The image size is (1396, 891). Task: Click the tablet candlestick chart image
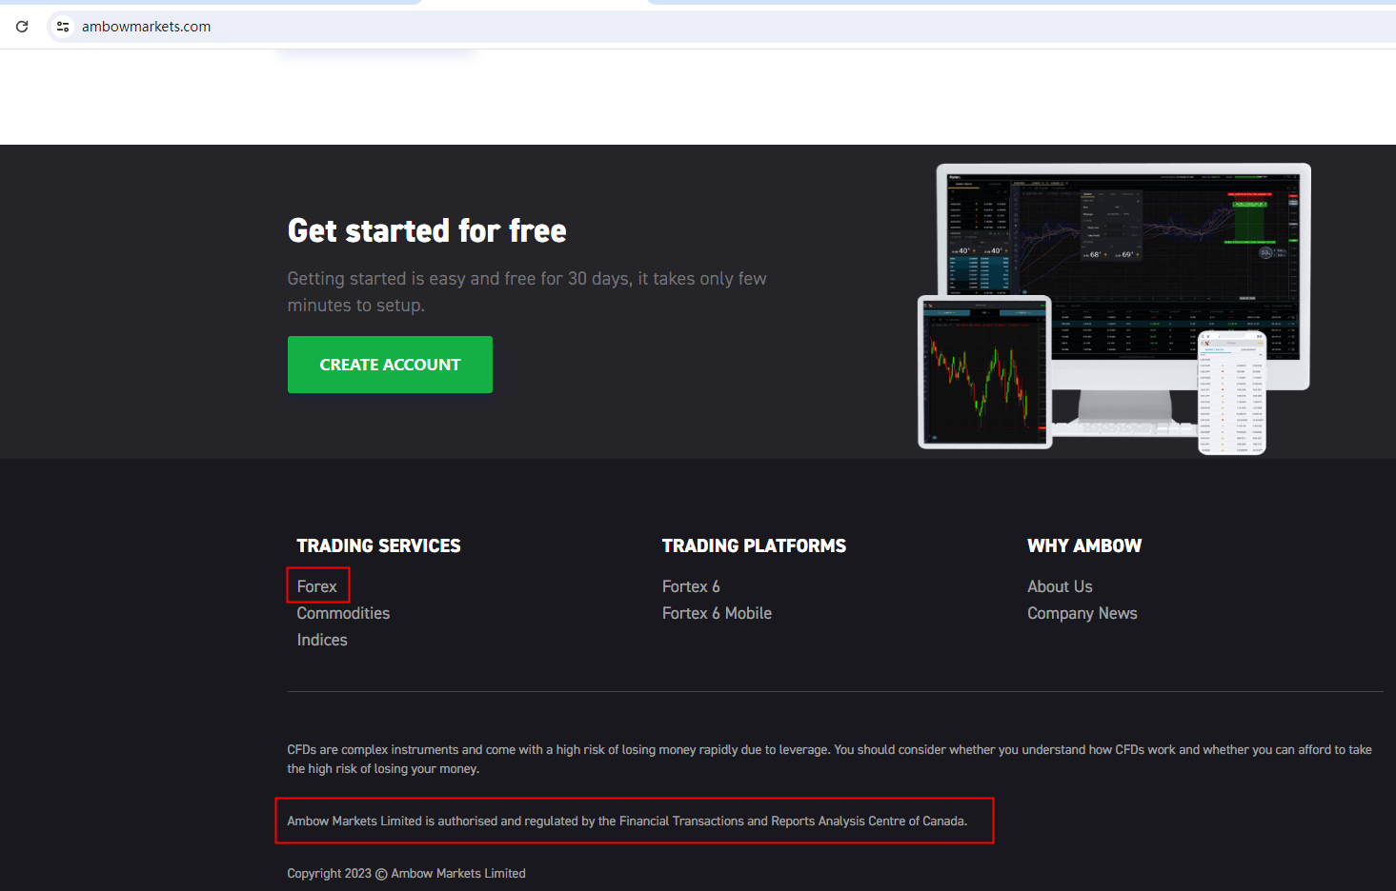985,372
